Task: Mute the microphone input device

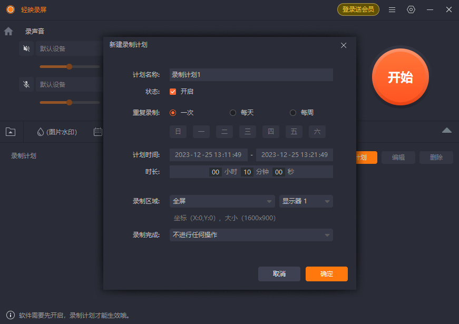Action: (x=26, y=84)
